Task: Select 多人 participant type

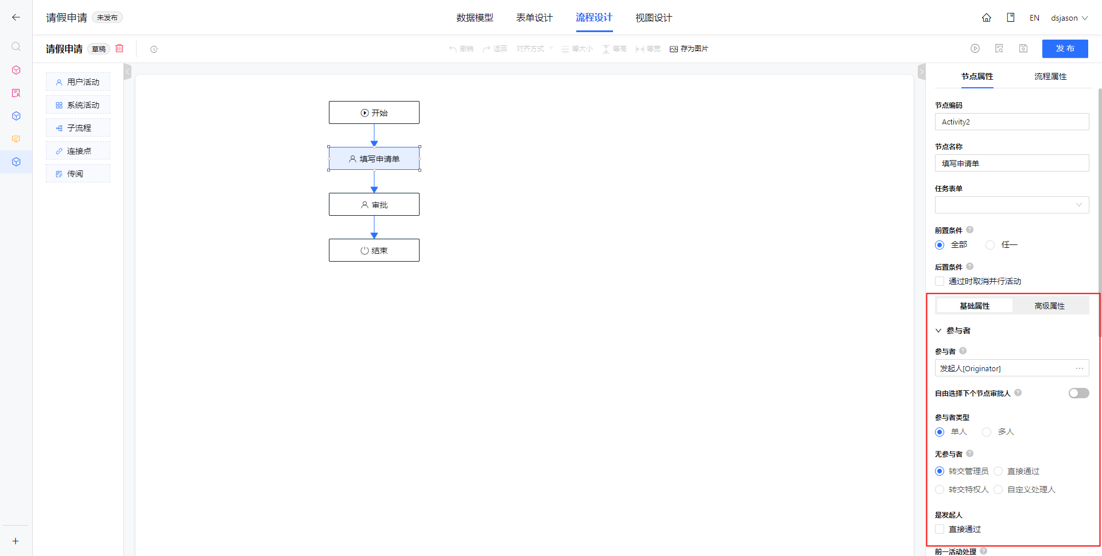Action: point(987,432)
